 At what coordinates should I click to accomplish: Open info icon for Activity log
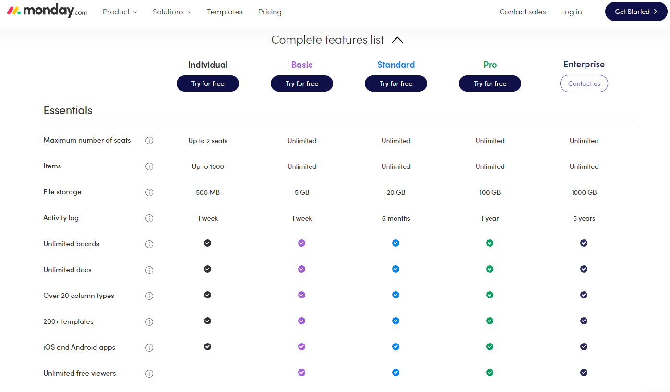(149, 218)
